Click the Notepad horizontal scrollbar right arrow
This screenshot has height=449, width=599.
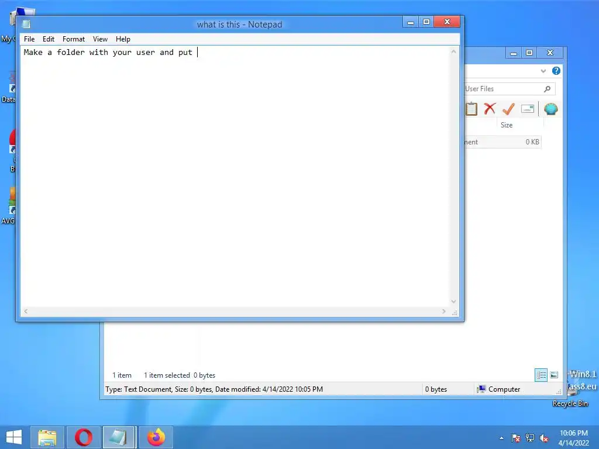pyautogui.click(x=443, y=311)
